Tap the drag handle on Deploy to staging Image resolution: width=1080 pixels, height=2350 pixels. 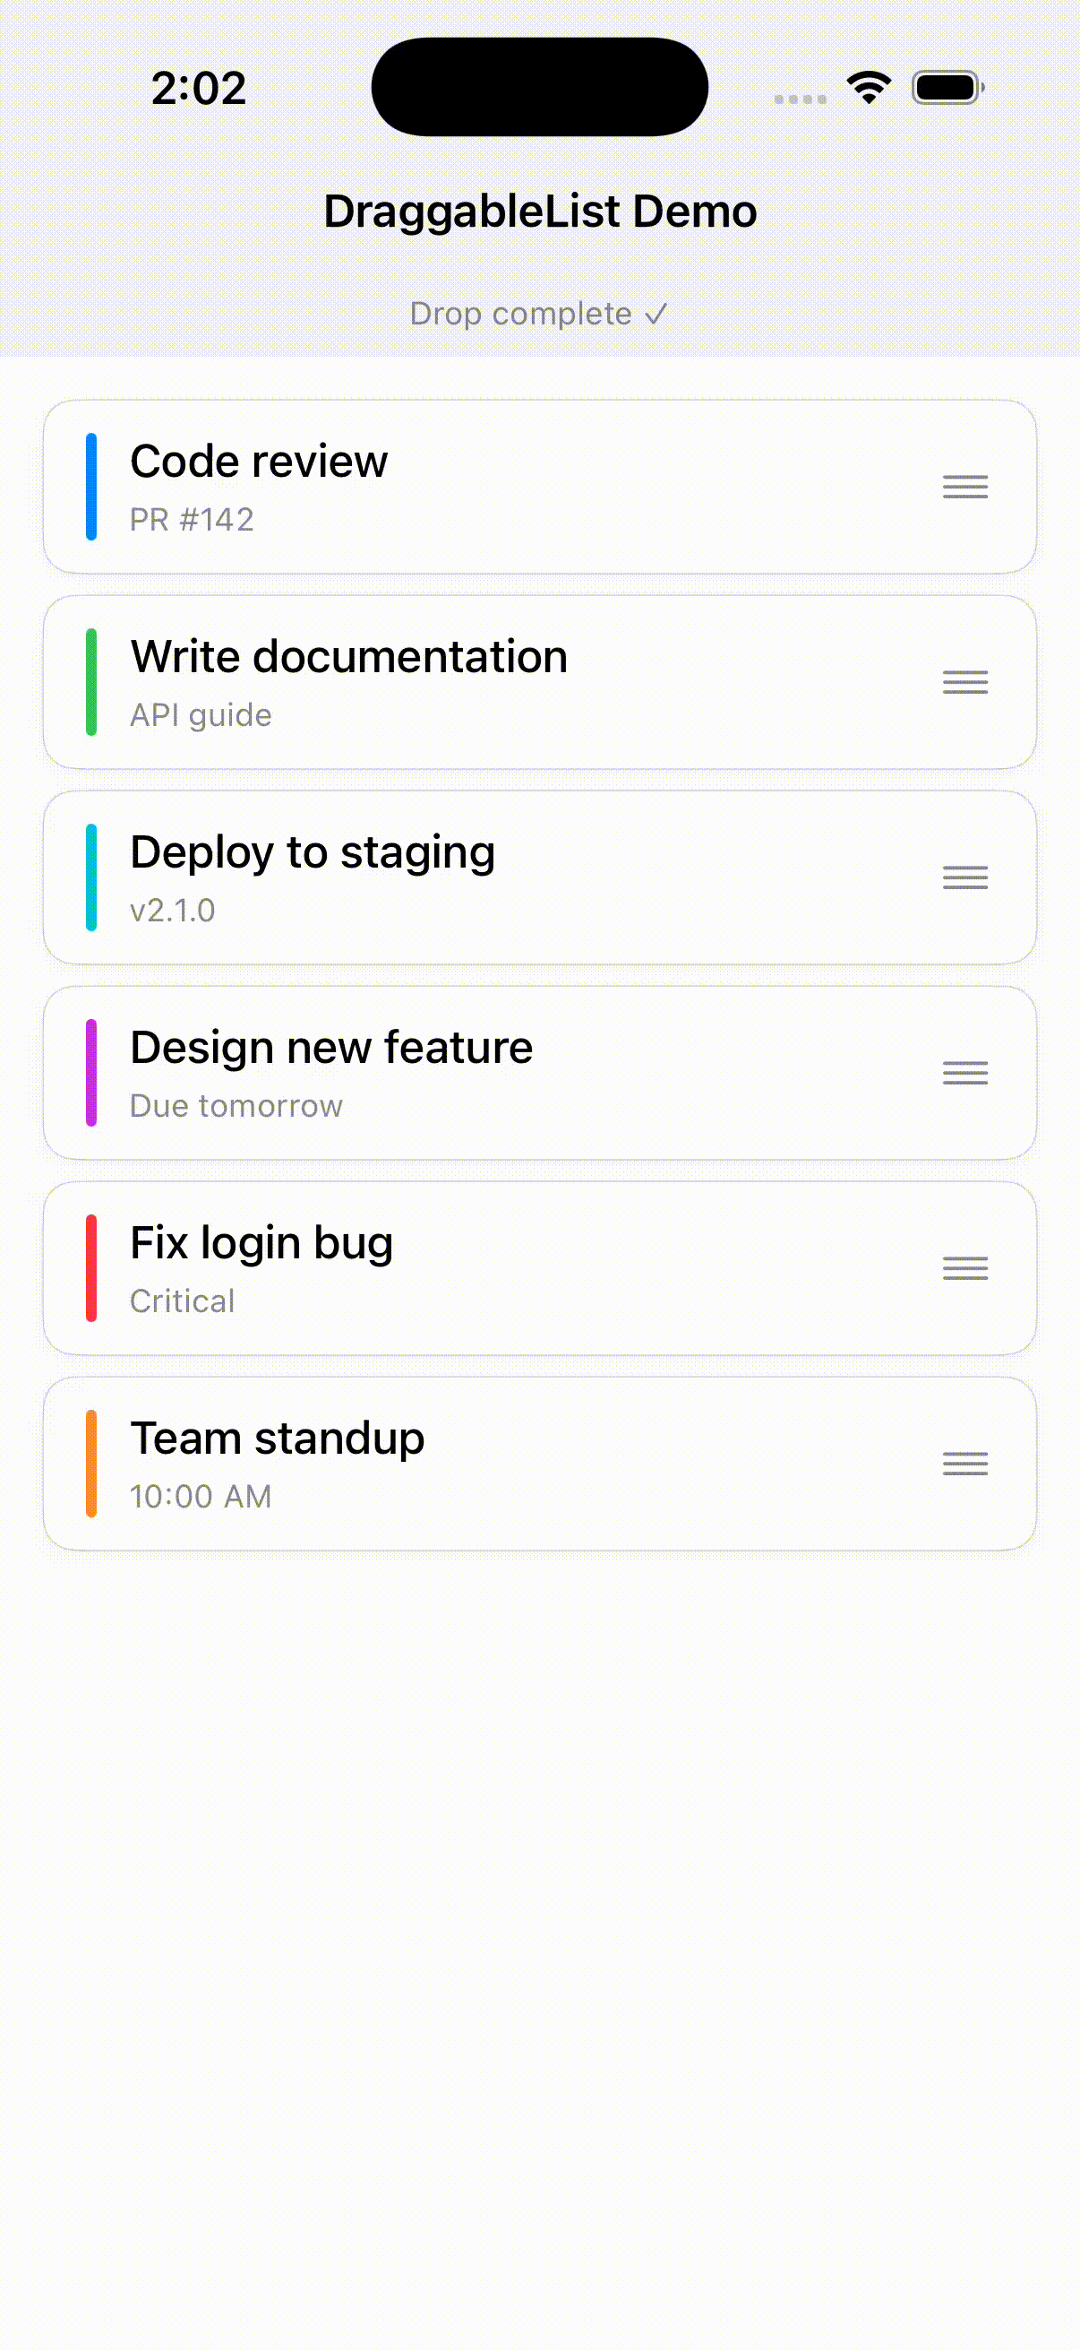pos(965,877)
